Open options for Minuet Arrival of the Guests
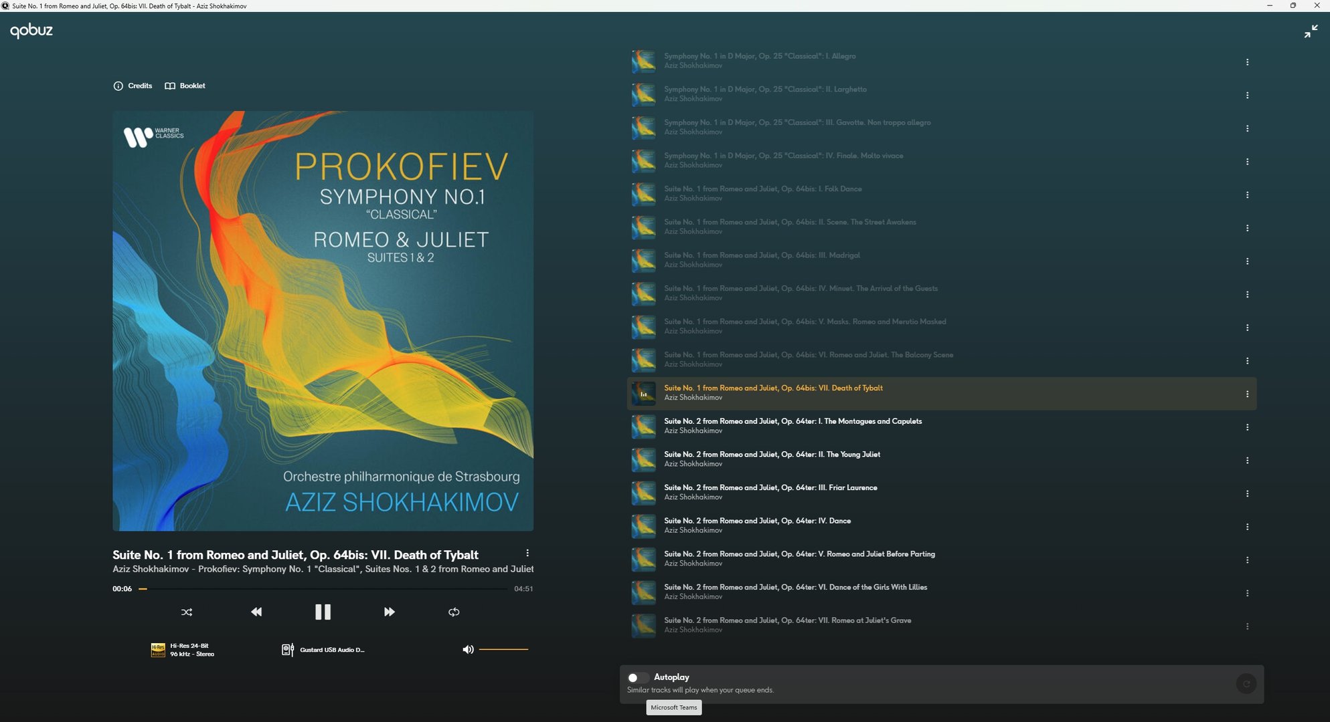Screen dimensions: 1330x722 (x=1247, y=295)
